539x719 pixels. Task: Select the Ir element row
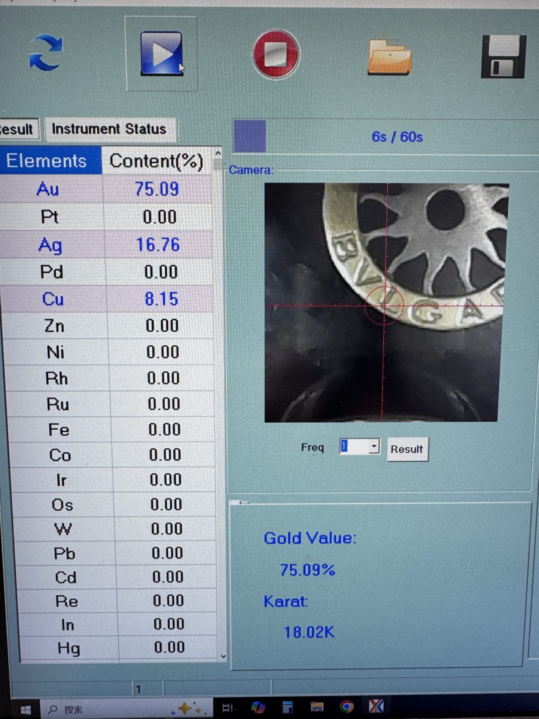[x=113, y=480]
